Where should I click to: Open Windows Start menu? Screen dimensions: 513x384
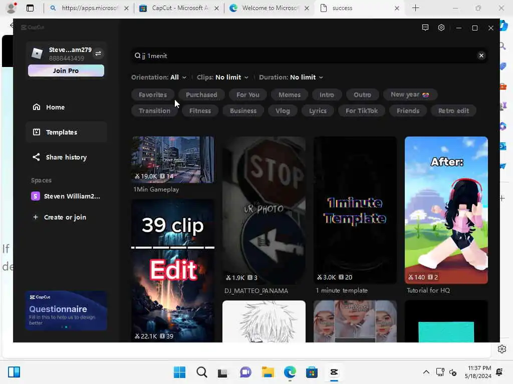point(179,372)
